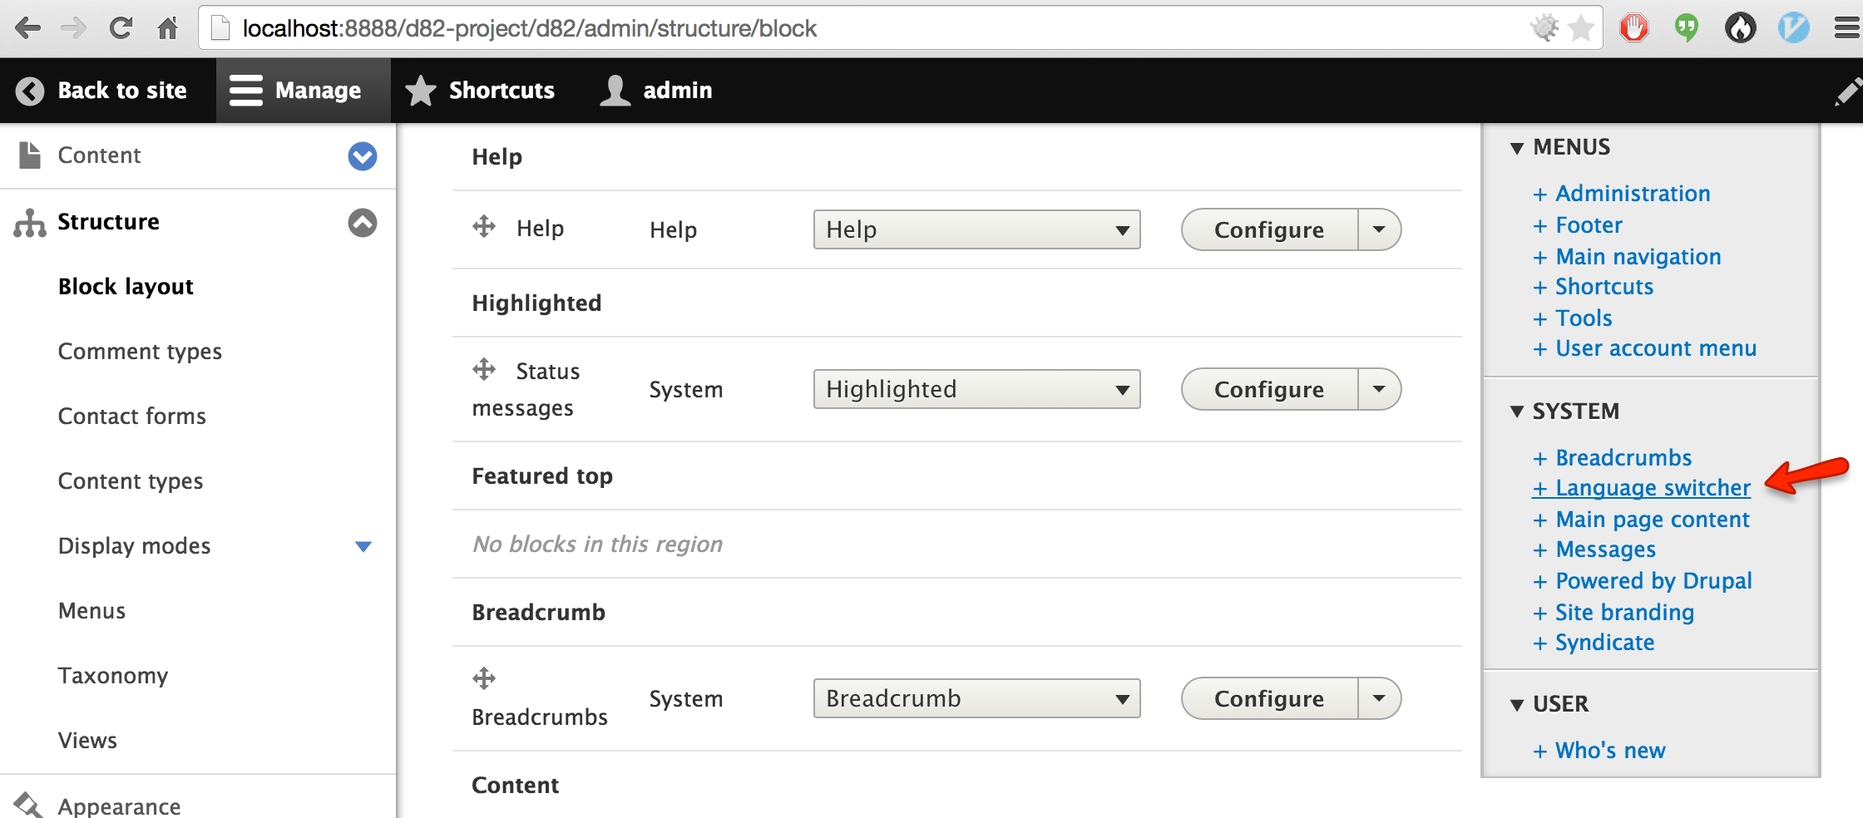Grab the Status messages drag handle
1863x818 pixels.
click(x=484, y=369)
